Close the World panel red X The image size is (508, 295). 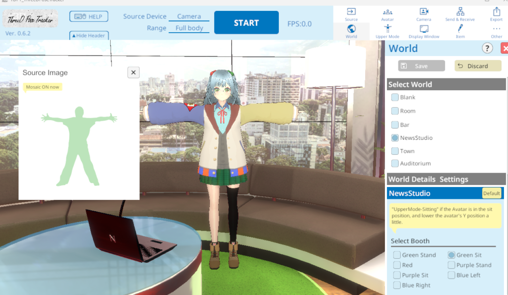[x=505, y=48]
